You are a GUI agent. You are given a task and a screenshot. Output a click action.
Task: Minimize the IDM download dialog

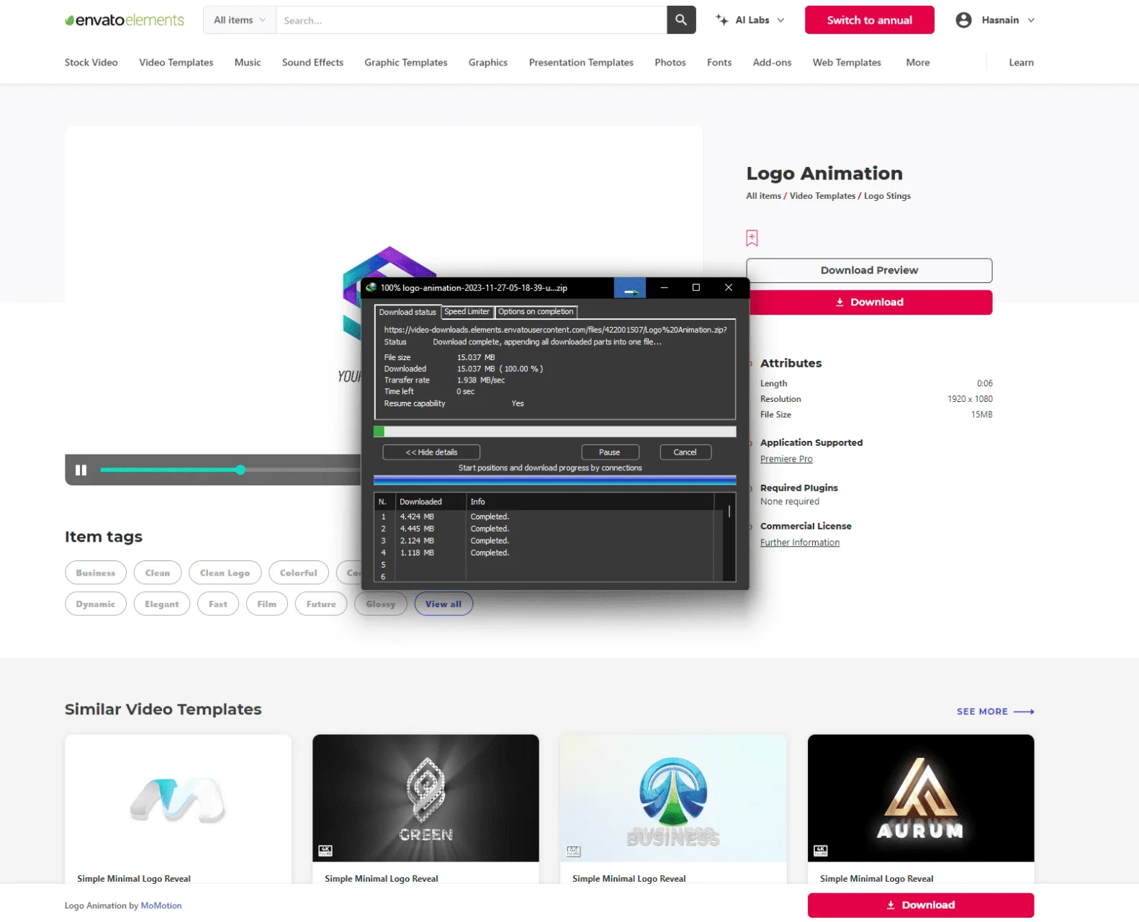point(664,287)
